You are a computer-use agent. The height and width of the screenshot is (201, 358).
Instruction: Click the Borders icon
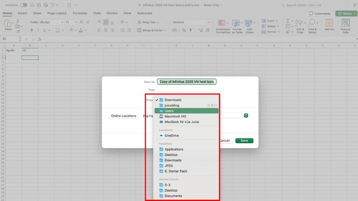point(58,30)
